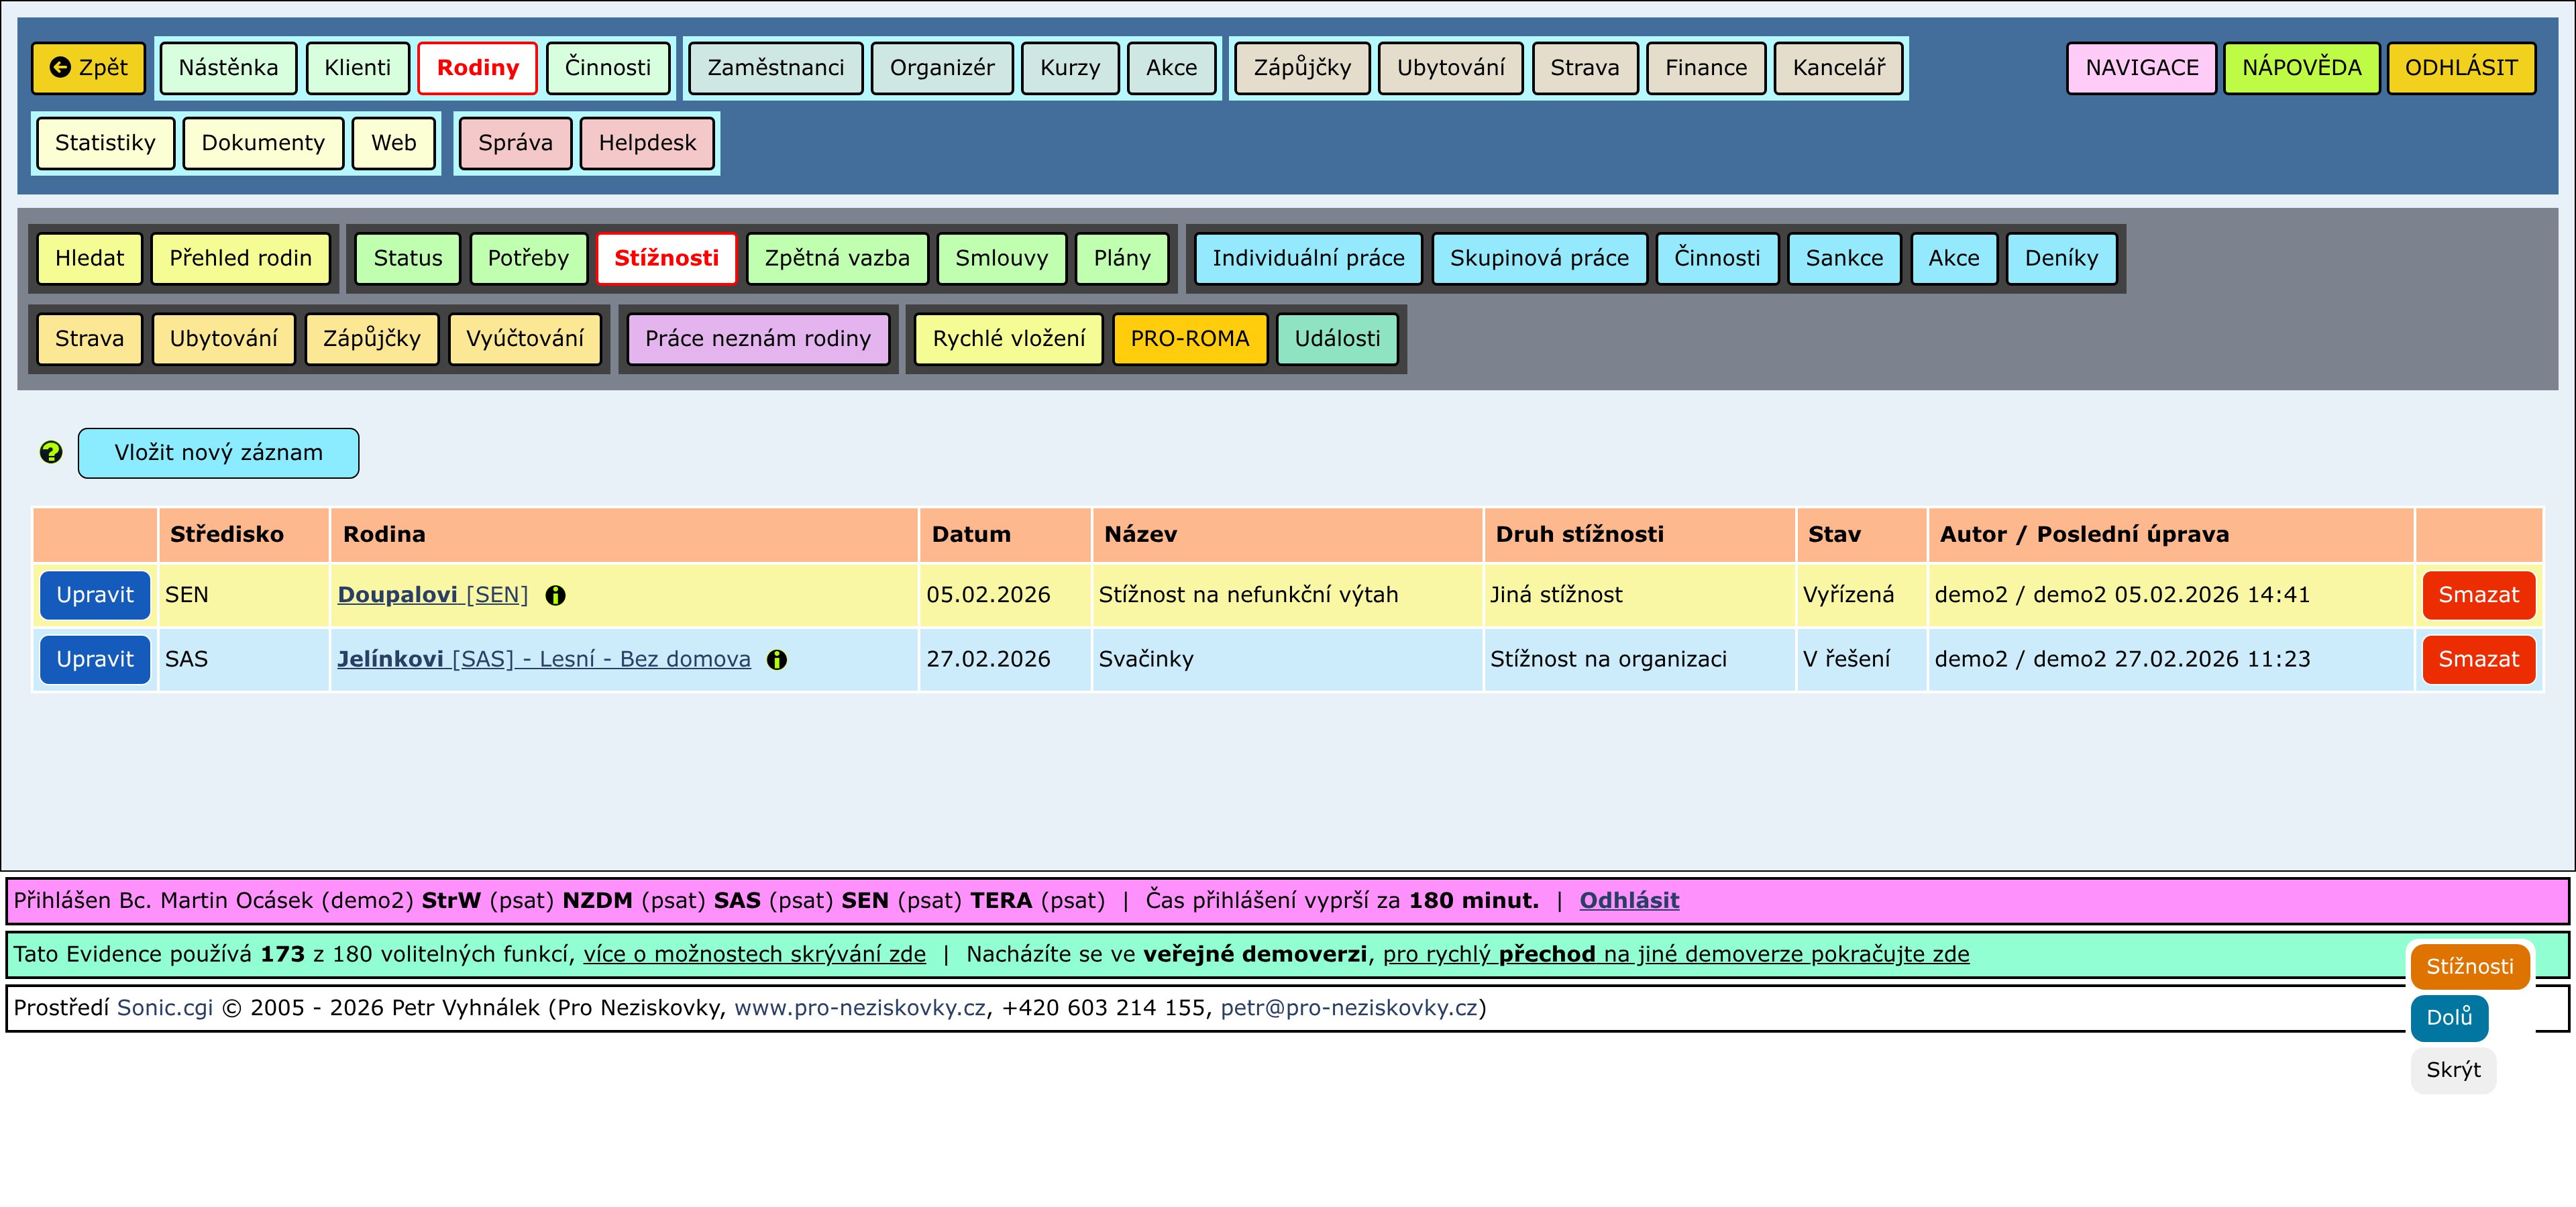Viewport: 2576px width, 1207px height.
Task: Click the Odhlásit link in the status bar
Action: (1629, 901)
